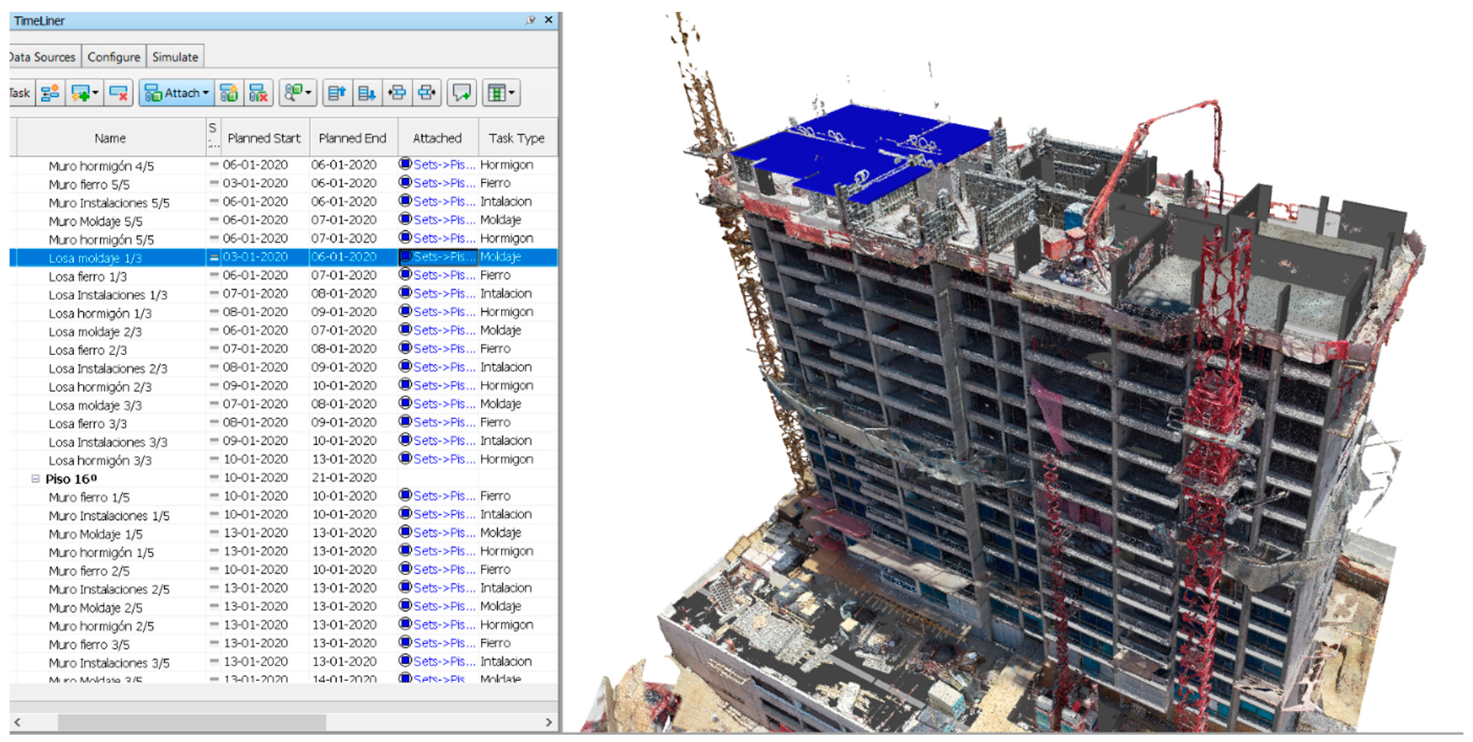Collapse the Piso 16º task group
Screen dimensions: 1473x742
pyautogui.click(x=35, y=479)
